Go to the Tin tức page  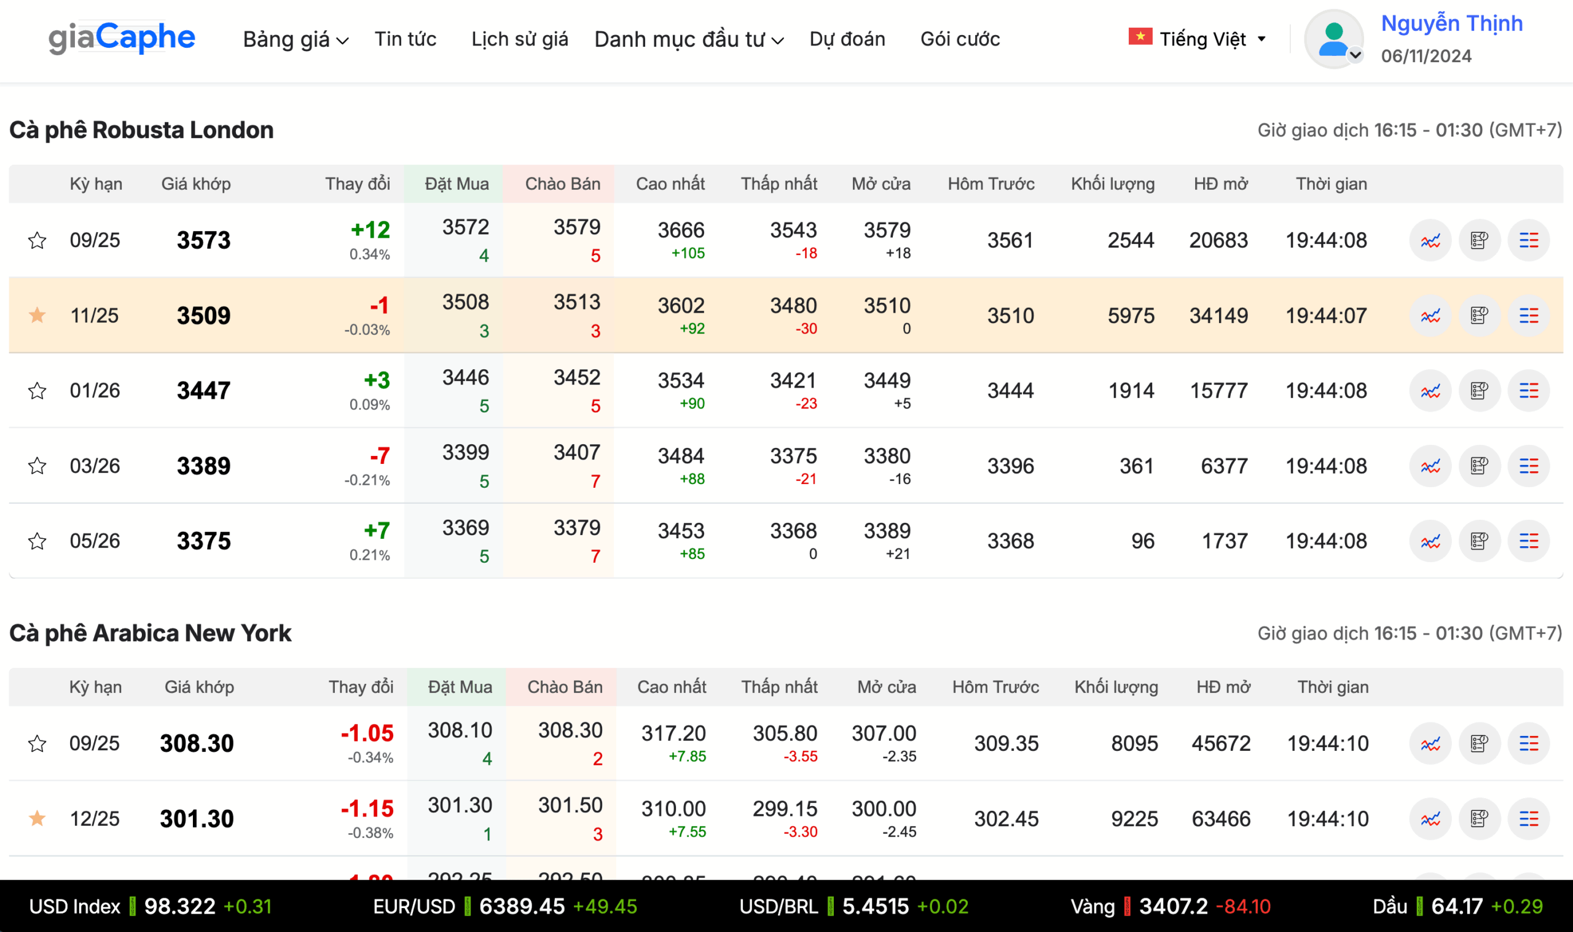click(405, 39)
